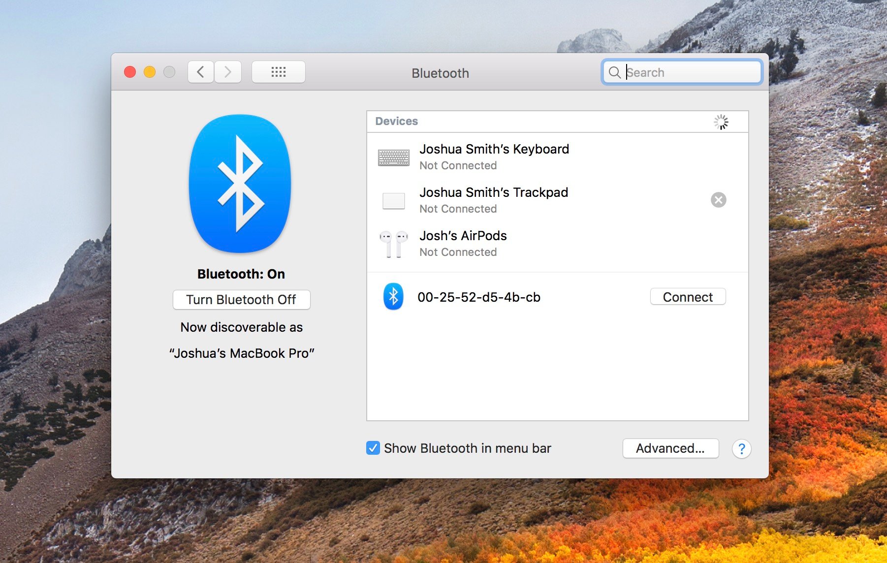This screenshot has width=887, height=563.
Task: Show all preferences with the grid button
Action: click(279, 72)
